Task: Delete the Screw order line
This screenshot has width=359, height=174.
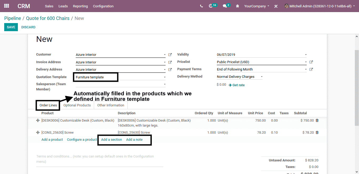Action: 317,133
